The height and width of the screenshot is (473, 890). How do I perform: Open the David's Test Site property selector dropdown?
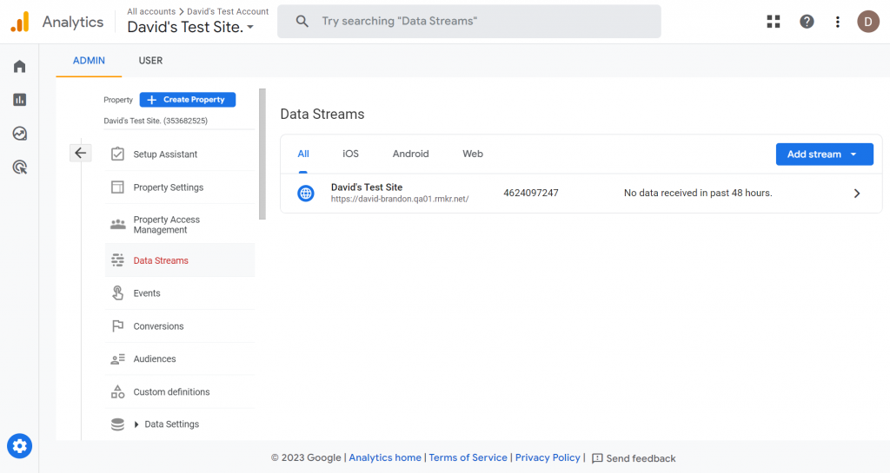(x=190, y=27)
